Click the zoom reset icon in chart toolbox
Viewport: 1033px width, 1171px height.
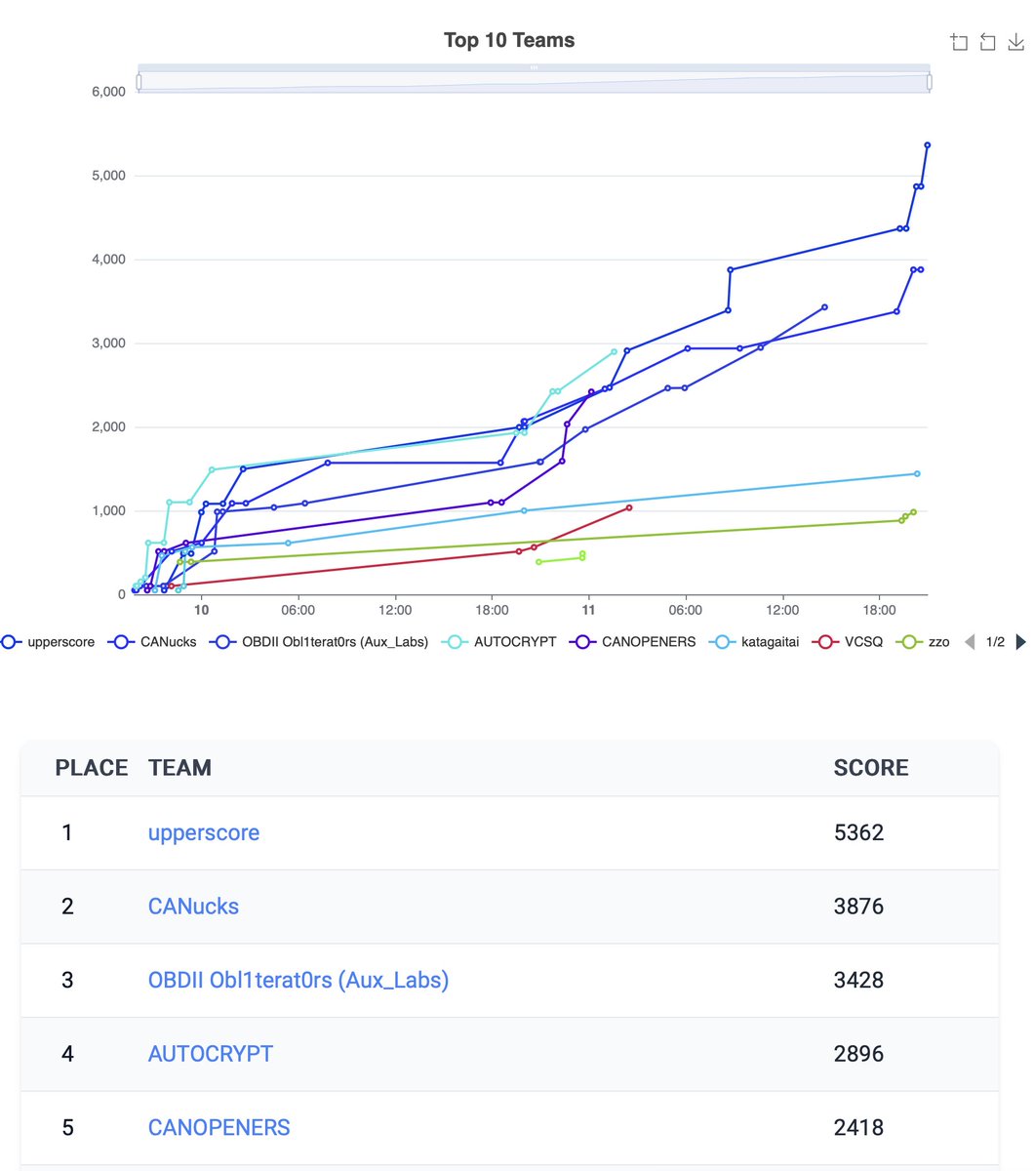[x=987, y=42]
